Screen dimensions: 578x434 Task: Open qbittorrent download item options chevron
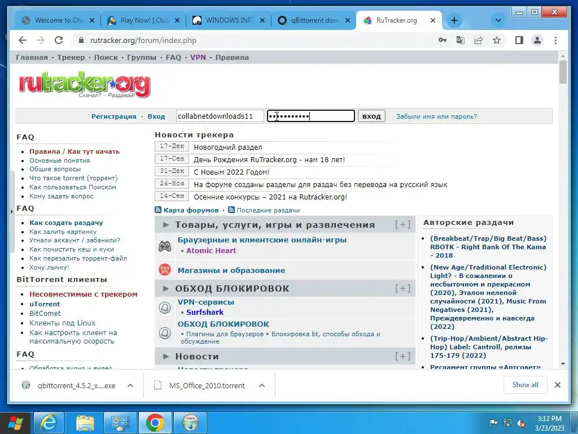pos(130,385)
